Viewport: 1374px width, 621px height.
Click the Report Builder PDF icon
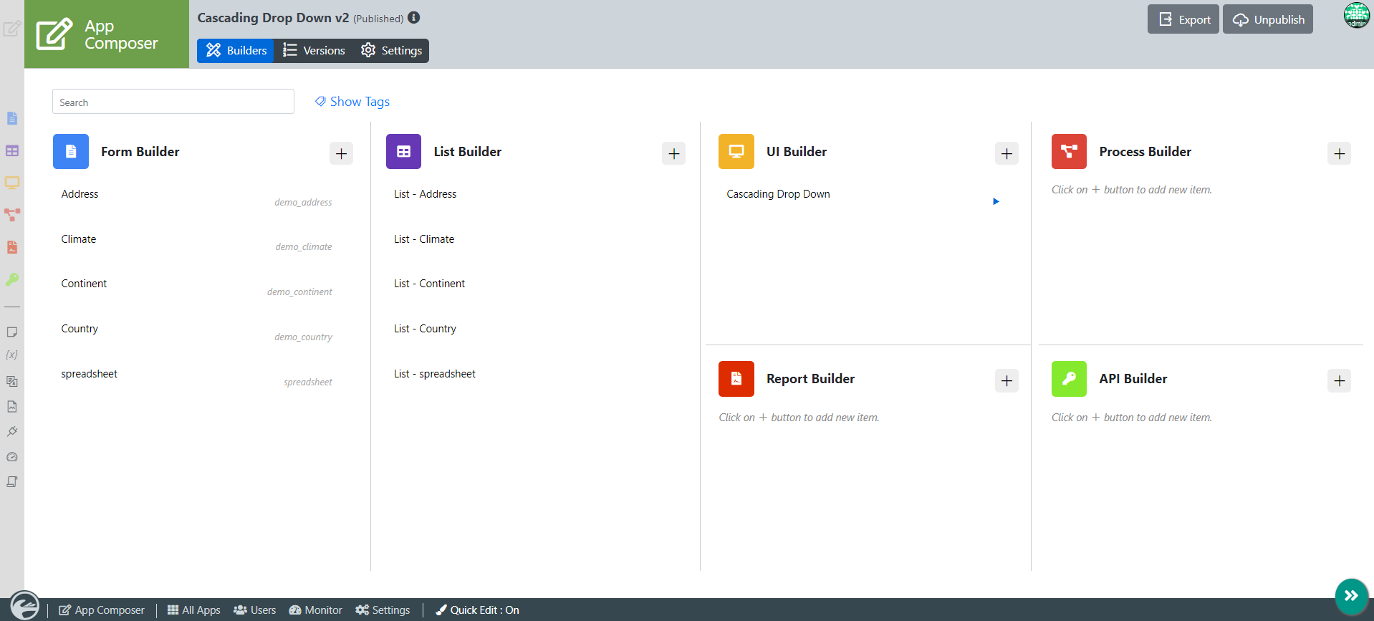(x=736, y=379)
